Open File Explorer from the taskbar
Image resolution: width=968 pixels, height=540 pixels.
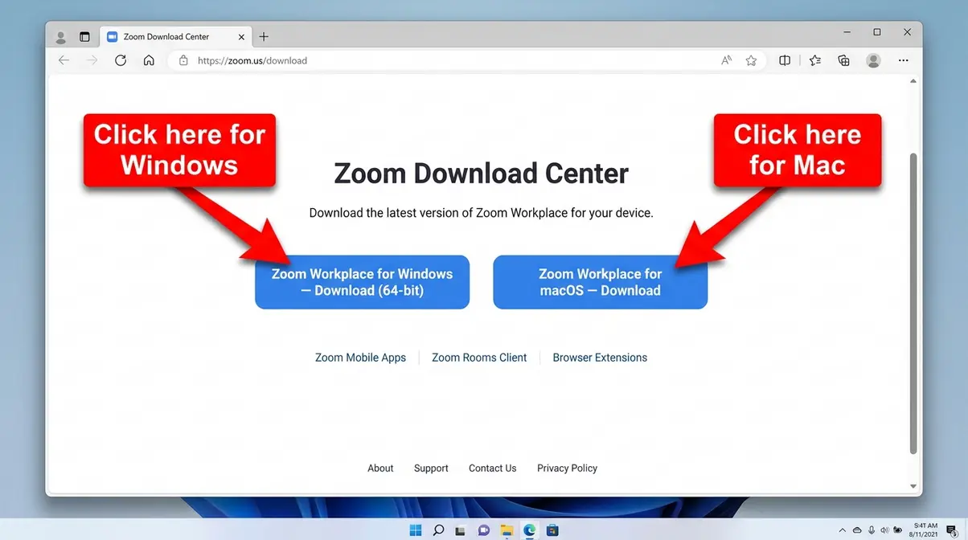[507, 530]
